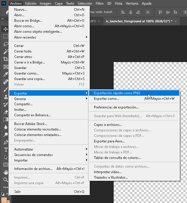The width and height of the screenshot is (187, 203).
Task: Reset default foreground and background colors
Action: tap(3, 194)
